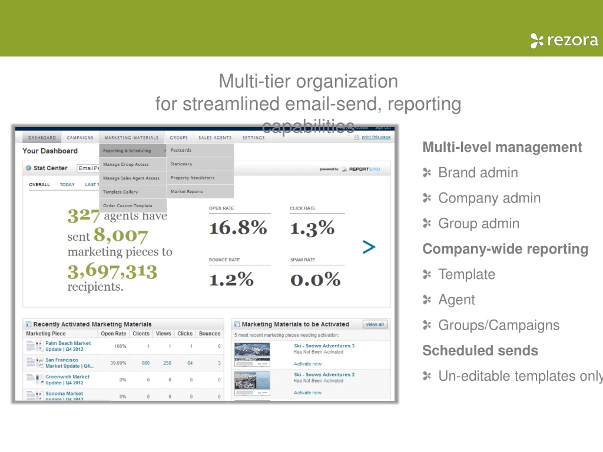Open Greenwich Market Update link
The height and width of the screenshot is (452, 603).
67,380
